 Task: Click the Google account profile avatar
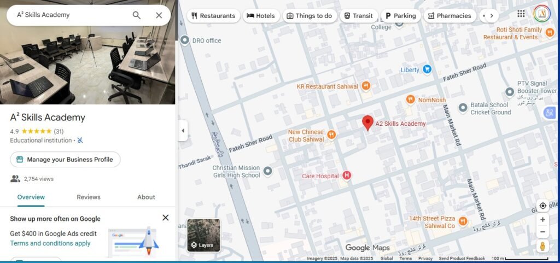(x=541, y=14)
